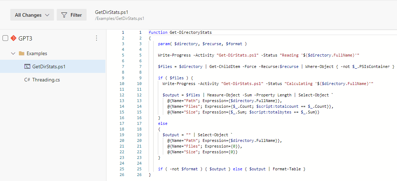The width and height of the screenshot is (397, 181).
Task: Click the Examples folder label
Action: (x=37, y=54)
